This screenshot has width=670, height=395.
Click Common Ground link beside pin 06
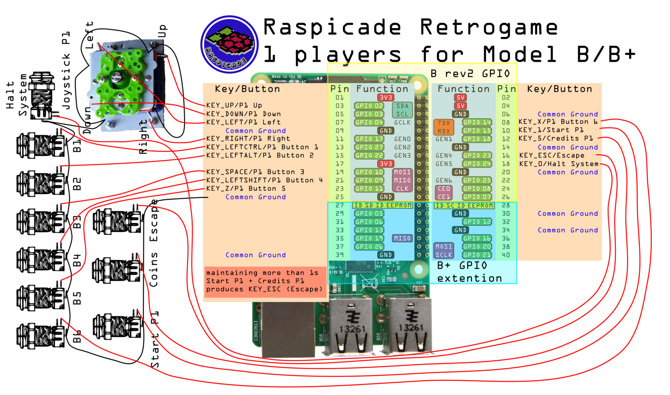568,114
